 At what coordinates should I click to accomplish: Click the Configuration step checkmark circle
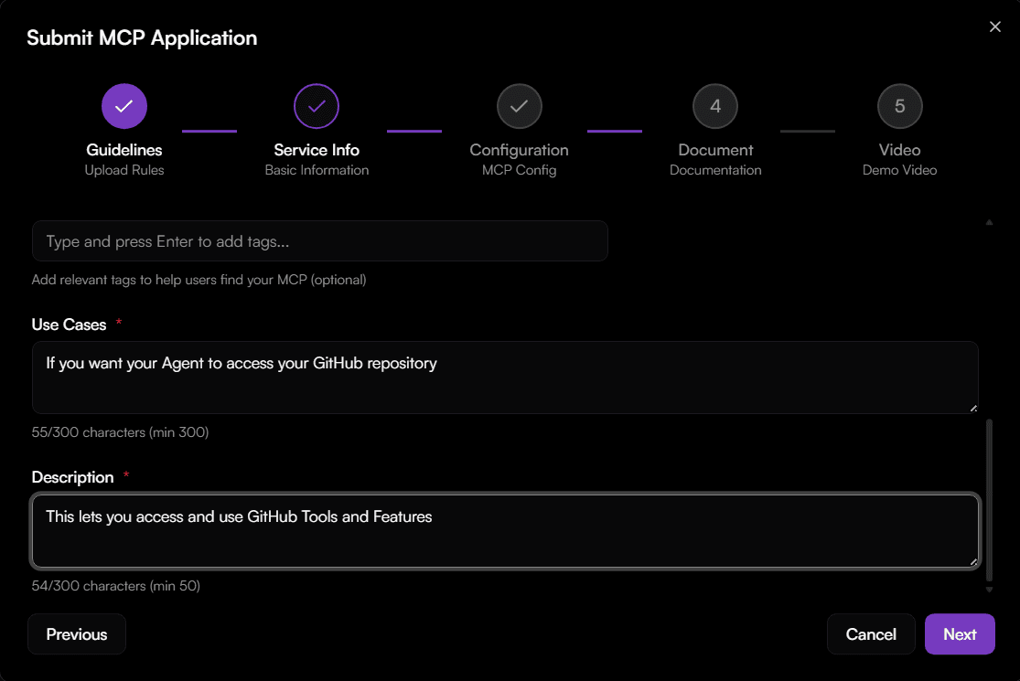519,106
